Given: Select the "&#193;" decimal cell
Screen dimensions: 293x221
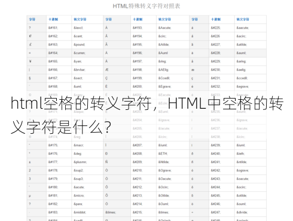Looking at the screenshot, I should coord(144,28).
